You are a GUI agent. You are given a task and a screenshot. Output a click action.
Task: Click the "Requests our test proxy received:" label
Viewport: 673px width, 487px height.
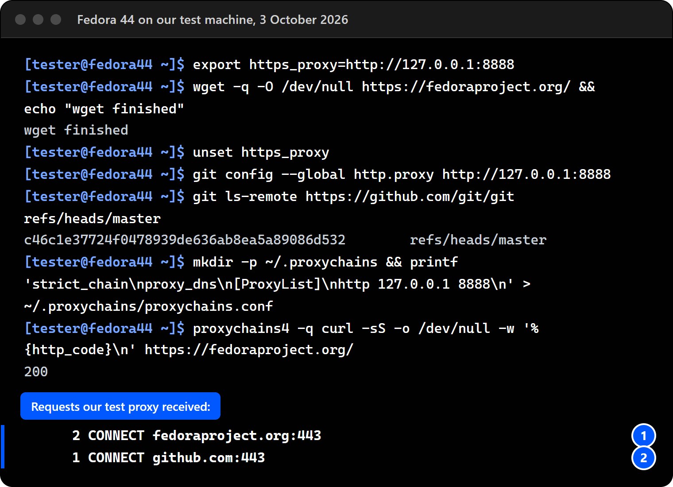click(x=120, y=406)
